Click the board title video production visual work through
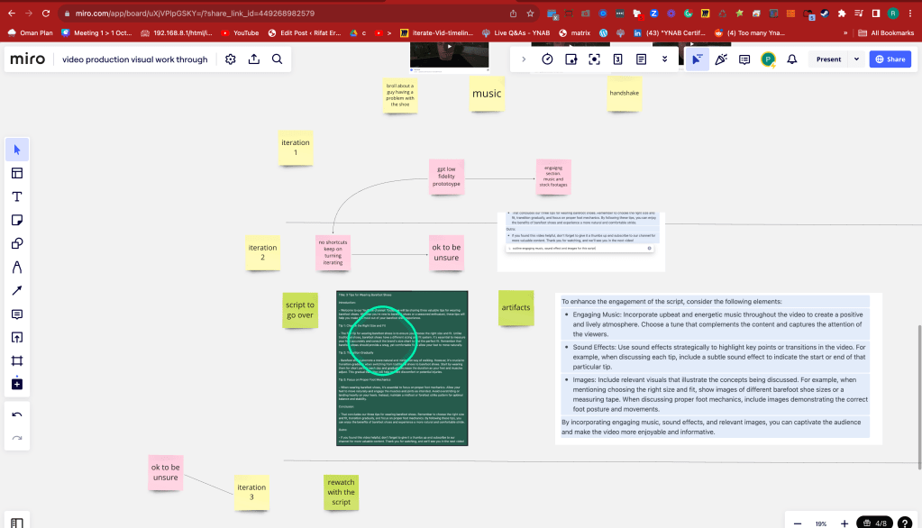922x528 pixels. (x=134, y=59)
